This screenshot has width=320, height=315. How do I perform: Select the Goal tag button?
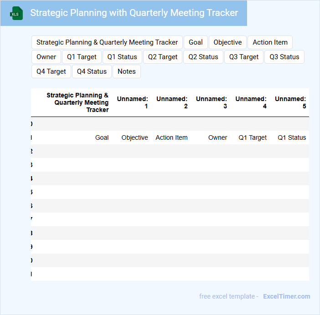pyautogui.click(x=196, y=42)
